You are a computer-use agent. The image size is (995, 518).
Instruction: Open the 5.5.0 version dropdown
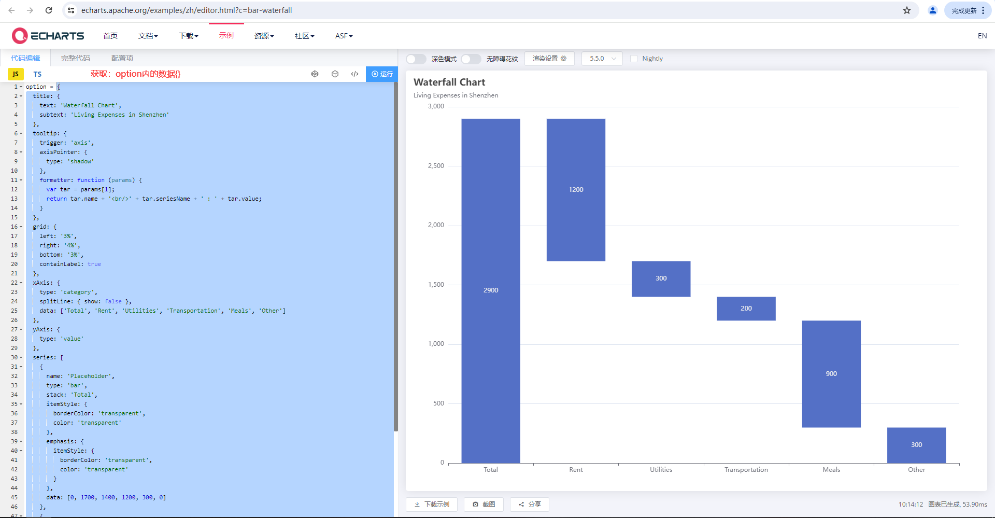point(602,59)
